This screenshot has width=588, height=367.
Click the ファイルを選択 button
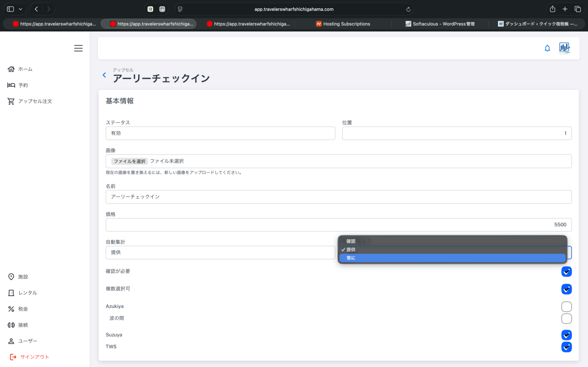point(129,161)
